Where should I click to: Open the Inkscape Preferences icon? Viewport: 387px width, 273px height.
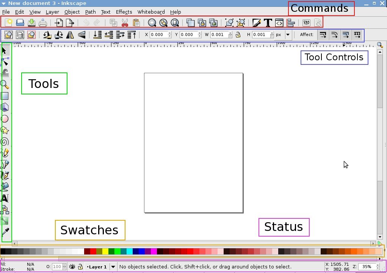pos(306,23)
